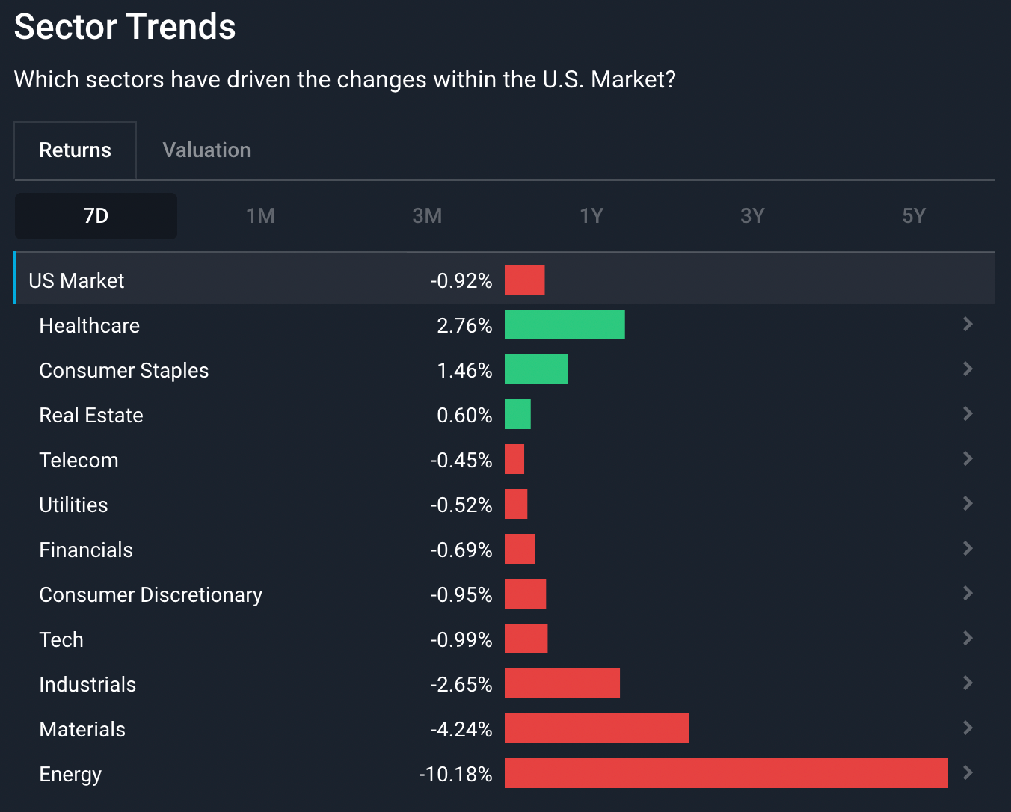Click the Industrials row arrow icon
Viewport: 1011px width, 812px height.
click(x=968, y=683)
